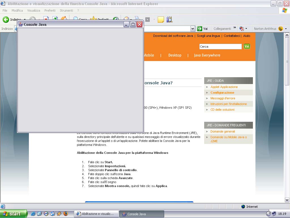Launch Firefox from the quick launch bar
The height and width of the screenshot is (218, 290).
click(66, 214)
